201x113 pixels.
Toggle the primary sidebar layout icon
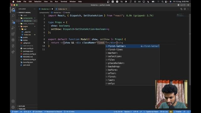(179, 5)
